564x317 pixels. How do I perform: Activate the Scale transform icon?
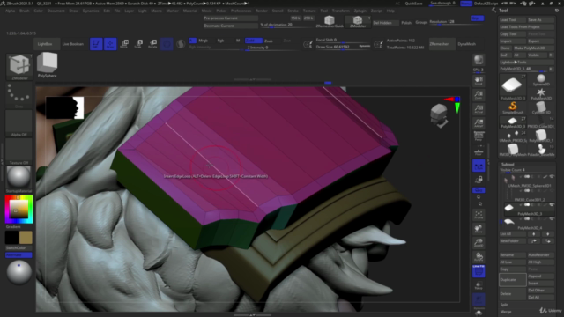[138, 44]
